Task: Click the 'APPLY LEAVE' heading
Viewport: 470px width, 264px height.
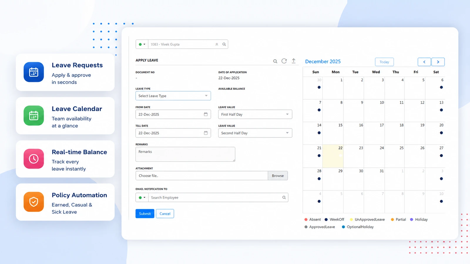Action: (x=147, y=60)
